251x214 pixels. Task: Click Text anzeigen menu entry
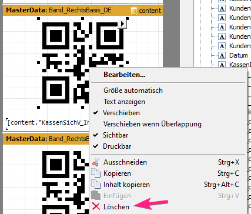pyautogui.click(x=124, y=102)
